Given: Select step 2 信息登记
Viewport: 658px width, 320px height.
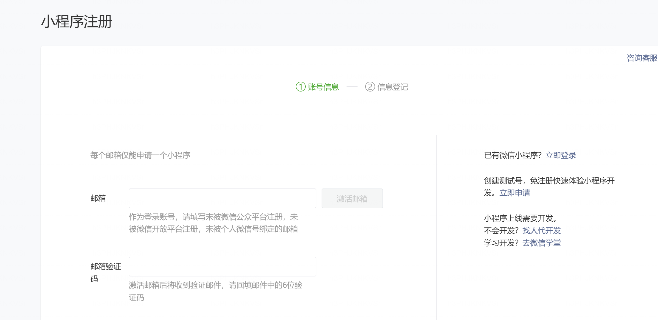Looking at the screenshot, I should (x=387, y=87).
